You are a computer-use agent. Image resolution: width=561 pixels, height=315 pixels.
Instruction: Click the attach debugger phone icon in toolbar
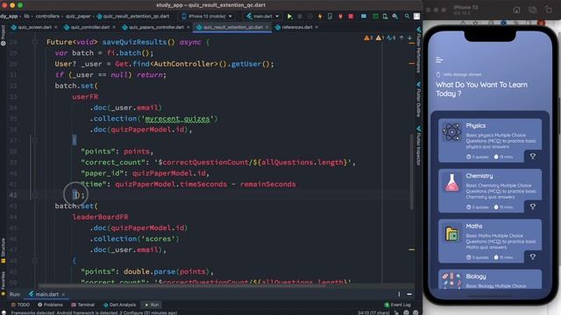[330, 17]
